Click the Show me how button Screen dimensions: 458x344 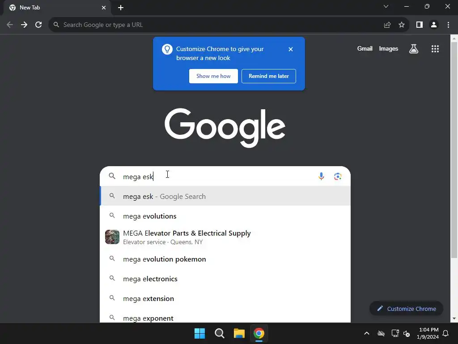(213, 76)
